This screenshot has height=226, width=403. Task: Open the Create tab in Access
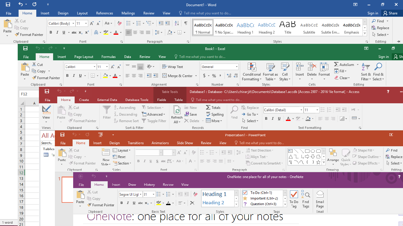84,100
